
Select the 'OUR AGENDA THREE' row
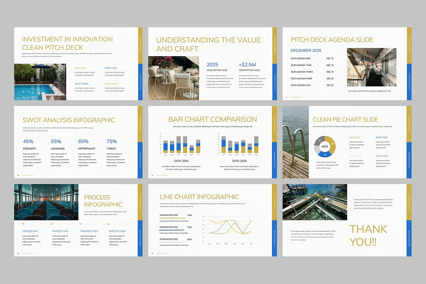click(312, 72)
